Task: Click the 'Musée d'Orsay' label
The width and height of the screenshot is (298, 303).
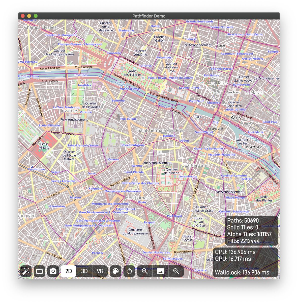Action: [x=130, y=89]
